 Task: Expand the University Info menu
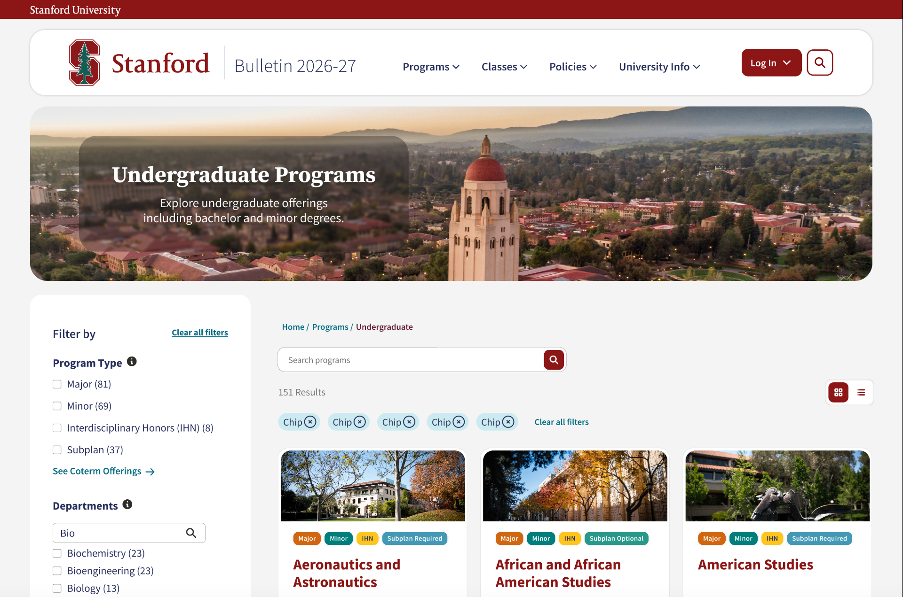click(x=659, y=67)
